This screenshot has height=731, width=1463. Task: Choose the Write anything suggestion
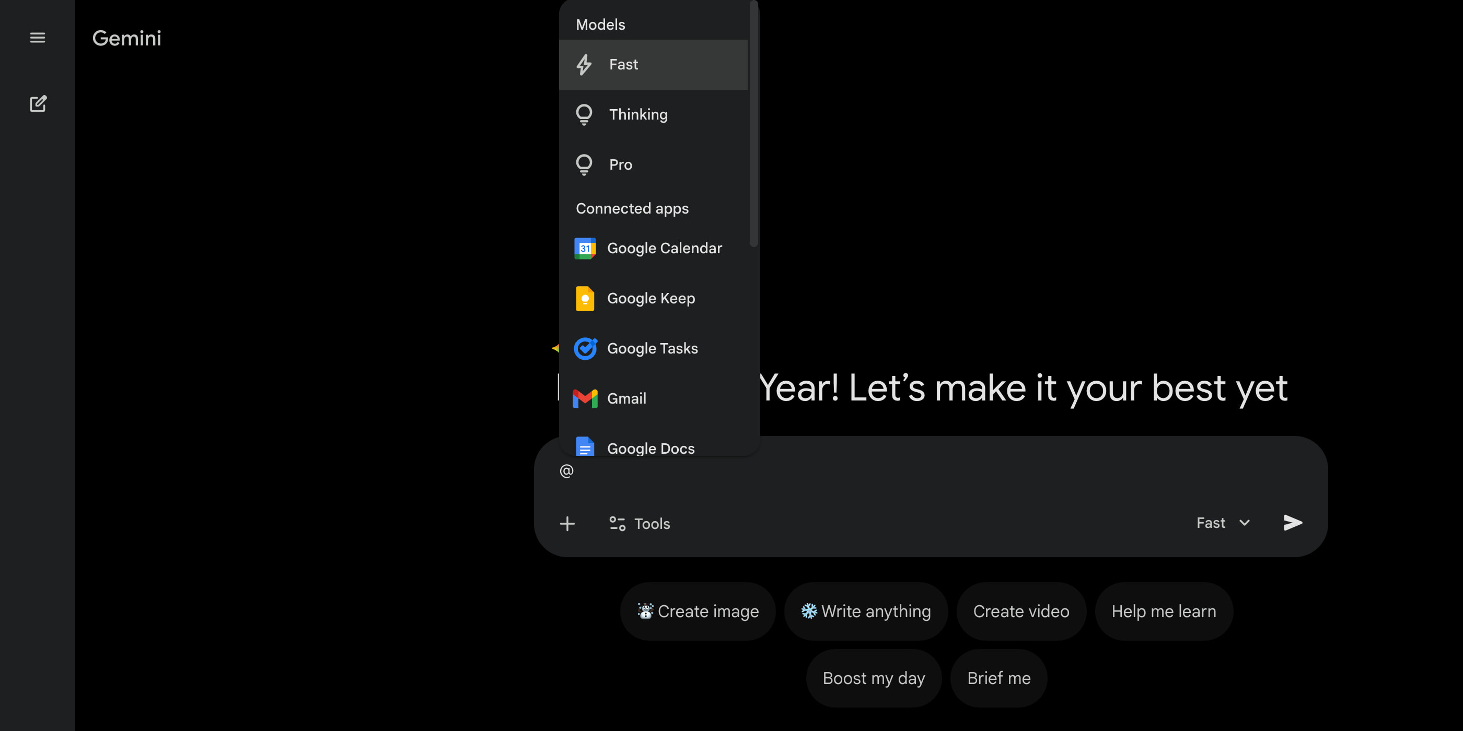click(866, 611)
